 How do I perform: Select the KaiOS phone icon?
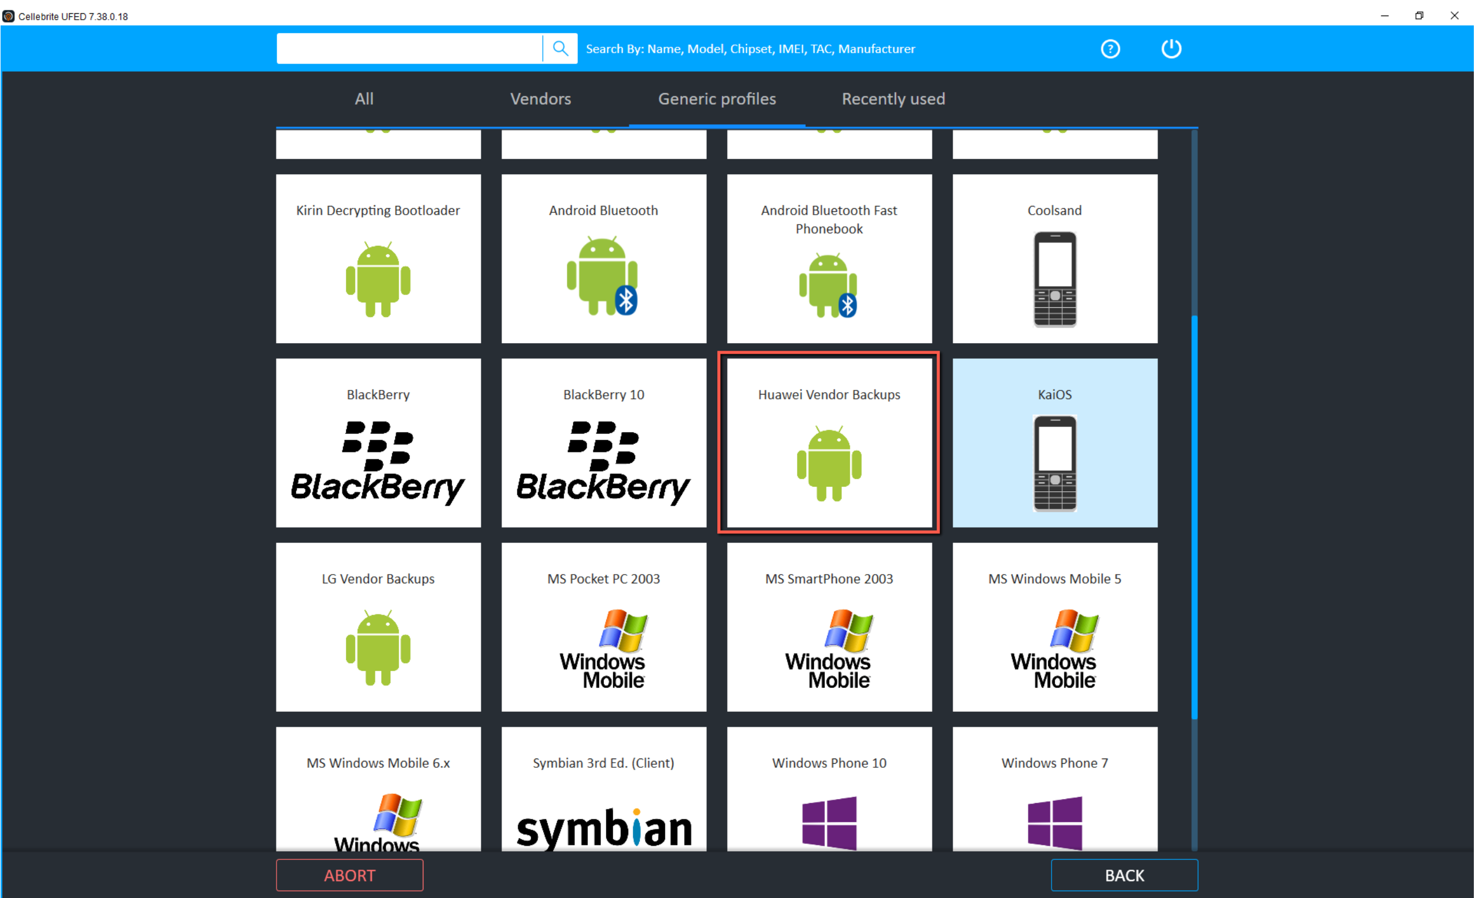point(1054,463)
